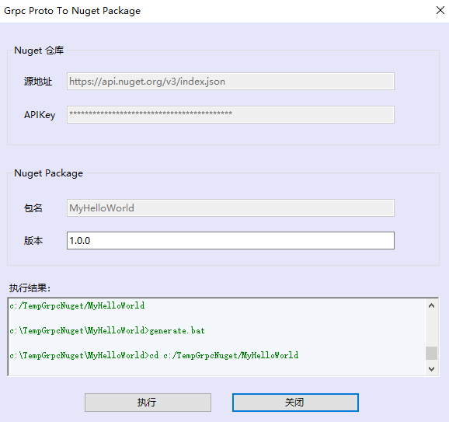The width and height of the screenshot is (449, 422).
Task: Select the 包名 MyHelloWorld field
Action: 231,208
